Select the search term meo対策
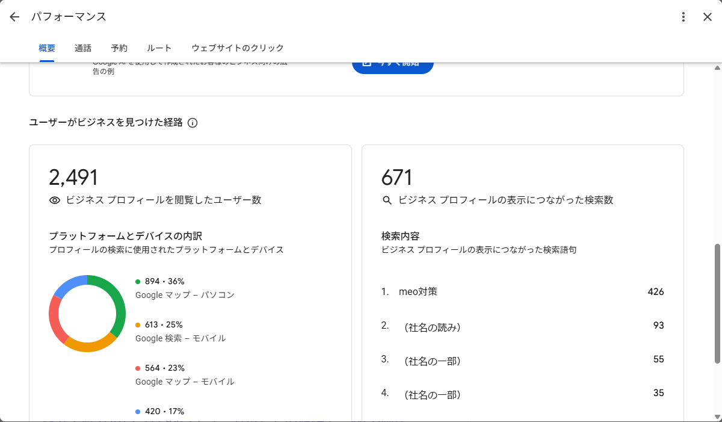Image resolution: width=722 pixels, height=422 pixels. coord(418,292)
